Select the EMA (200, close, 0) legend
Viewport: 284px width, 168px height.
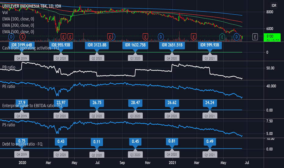(18, 25)
